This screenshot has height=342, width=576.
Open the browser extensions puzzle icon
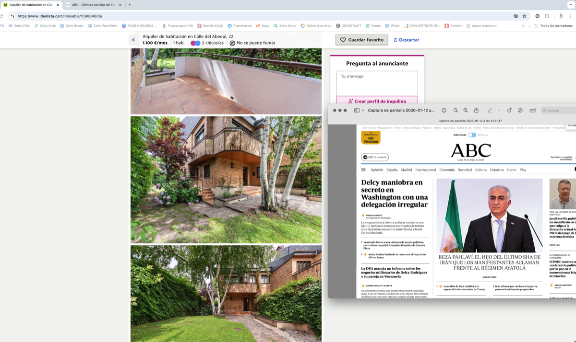[x=547, y=16]
